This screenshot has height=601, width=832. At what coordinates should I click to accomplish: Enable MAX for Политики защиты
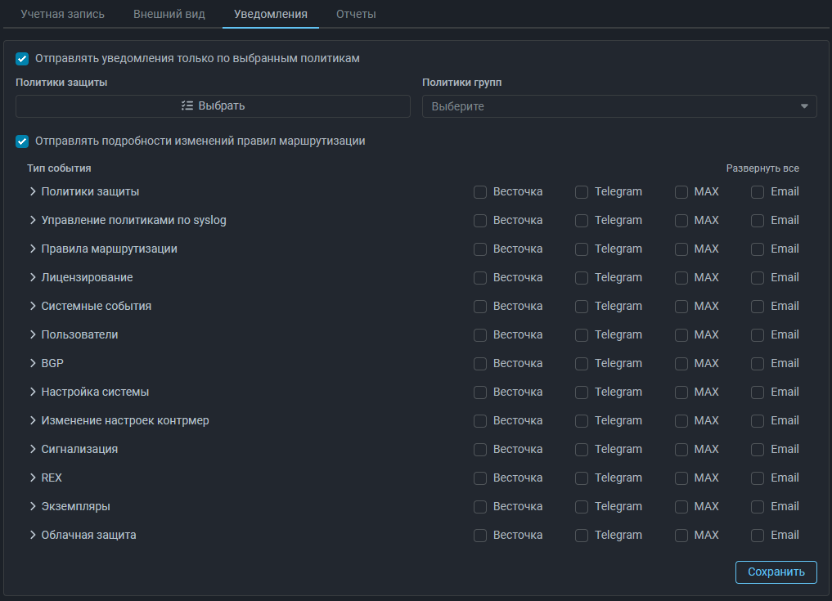(x=681, y=192)
